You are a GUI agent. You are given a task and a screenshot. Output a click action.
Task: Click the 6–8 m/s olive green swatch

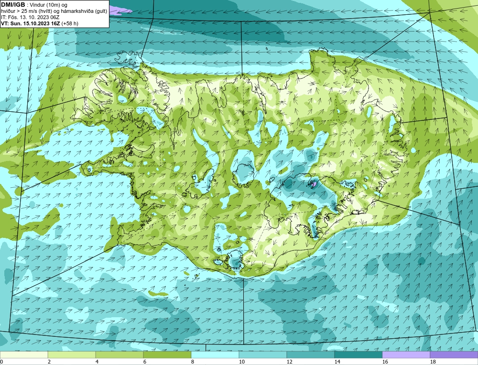coord(167,355)
